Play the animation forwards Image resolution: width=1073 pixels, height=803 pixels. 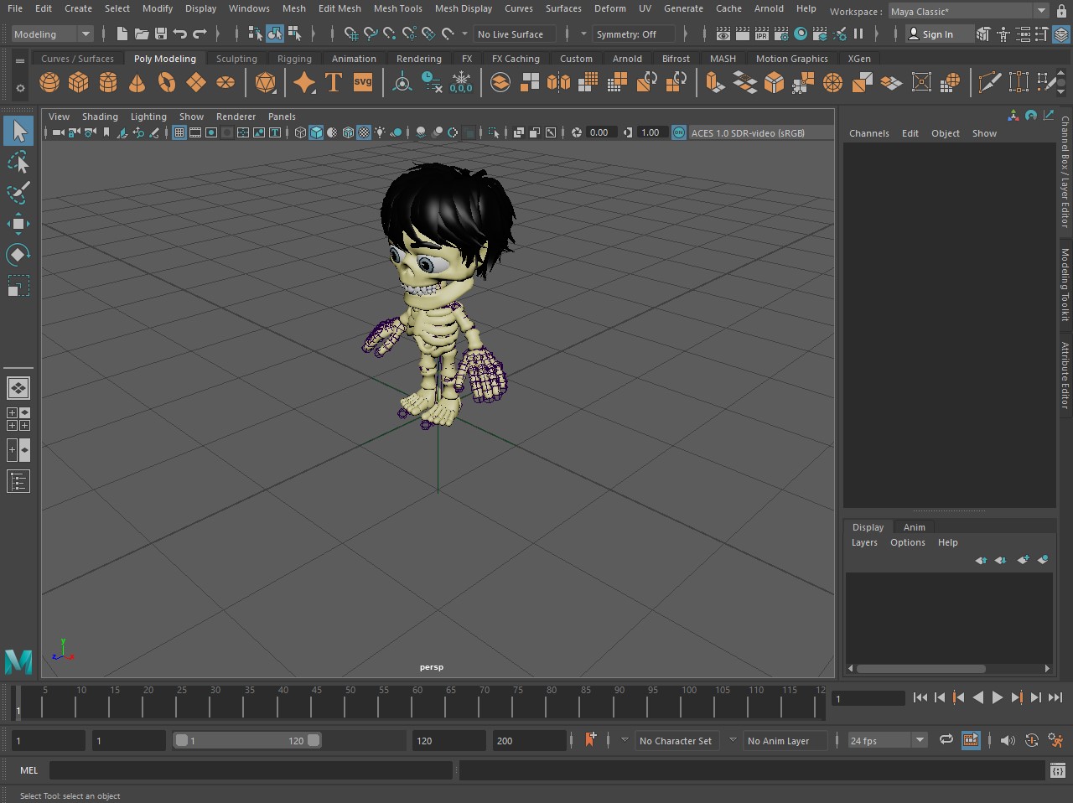tap(998, 697)
